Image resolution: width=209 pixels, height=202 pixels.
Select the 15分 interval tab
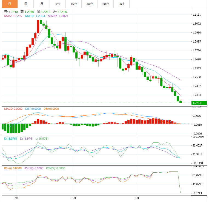coord(73,4)
